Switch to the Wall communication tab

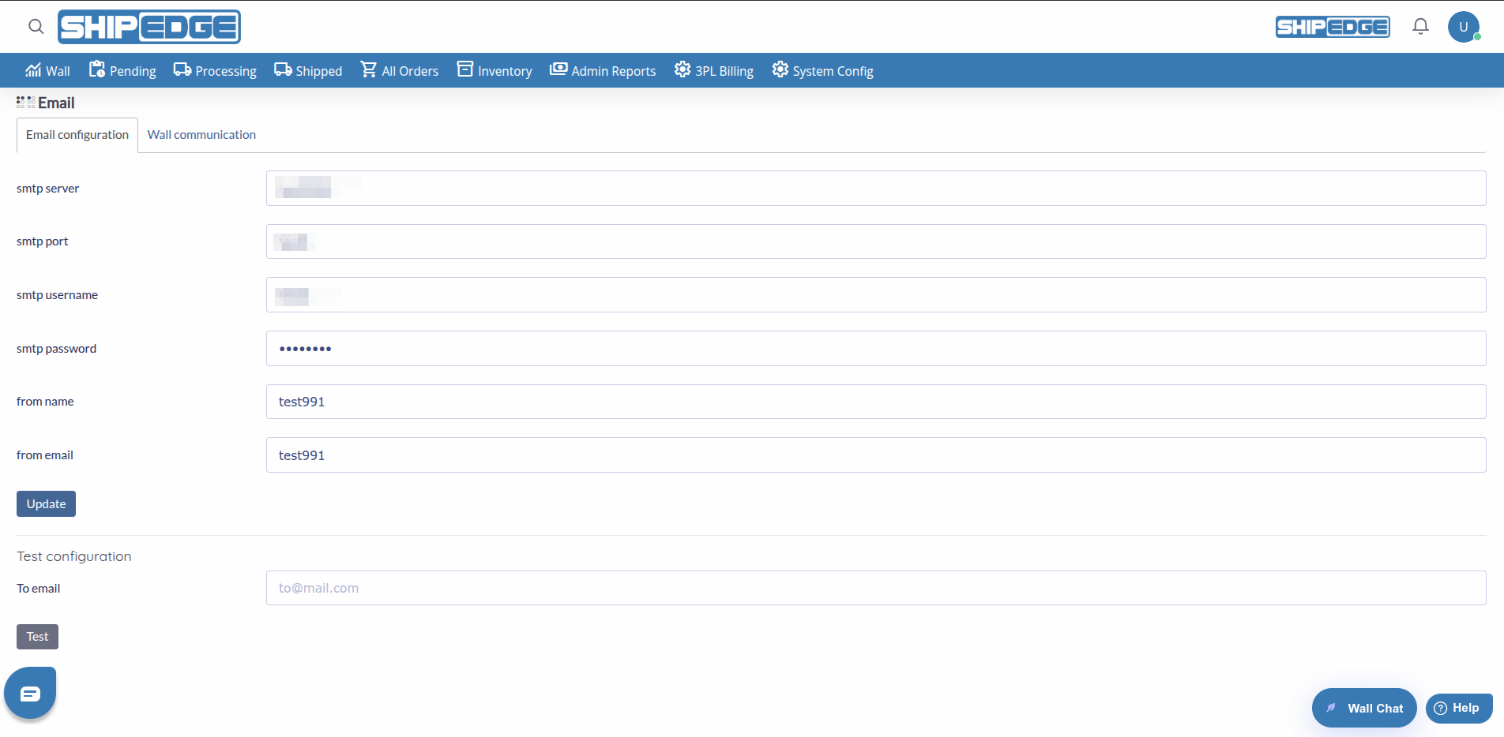pos(201,134)
